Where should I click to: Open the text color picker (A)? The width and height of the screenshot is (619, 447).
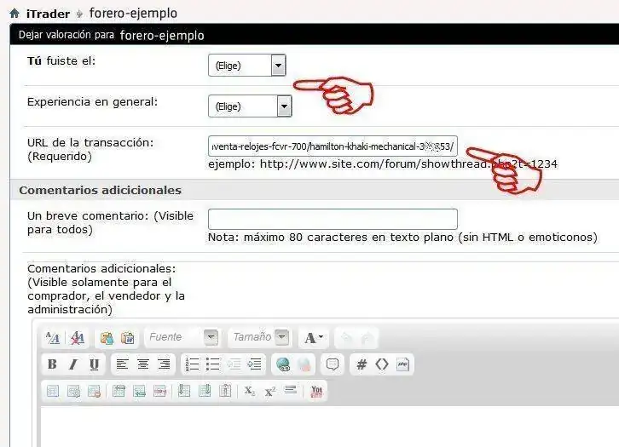pyautogui.click(x=314, y=338)
